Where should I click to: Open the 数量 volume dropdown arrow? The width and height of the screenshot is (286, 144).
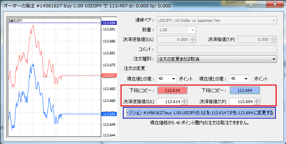pyautogui.click(x=193, y=30)
